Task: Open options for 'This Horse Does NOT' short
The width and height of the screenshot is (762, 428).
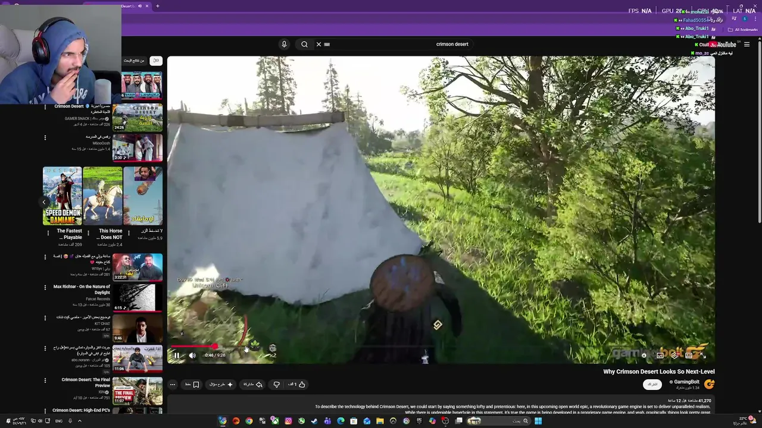Action: [x=88, y=233]
